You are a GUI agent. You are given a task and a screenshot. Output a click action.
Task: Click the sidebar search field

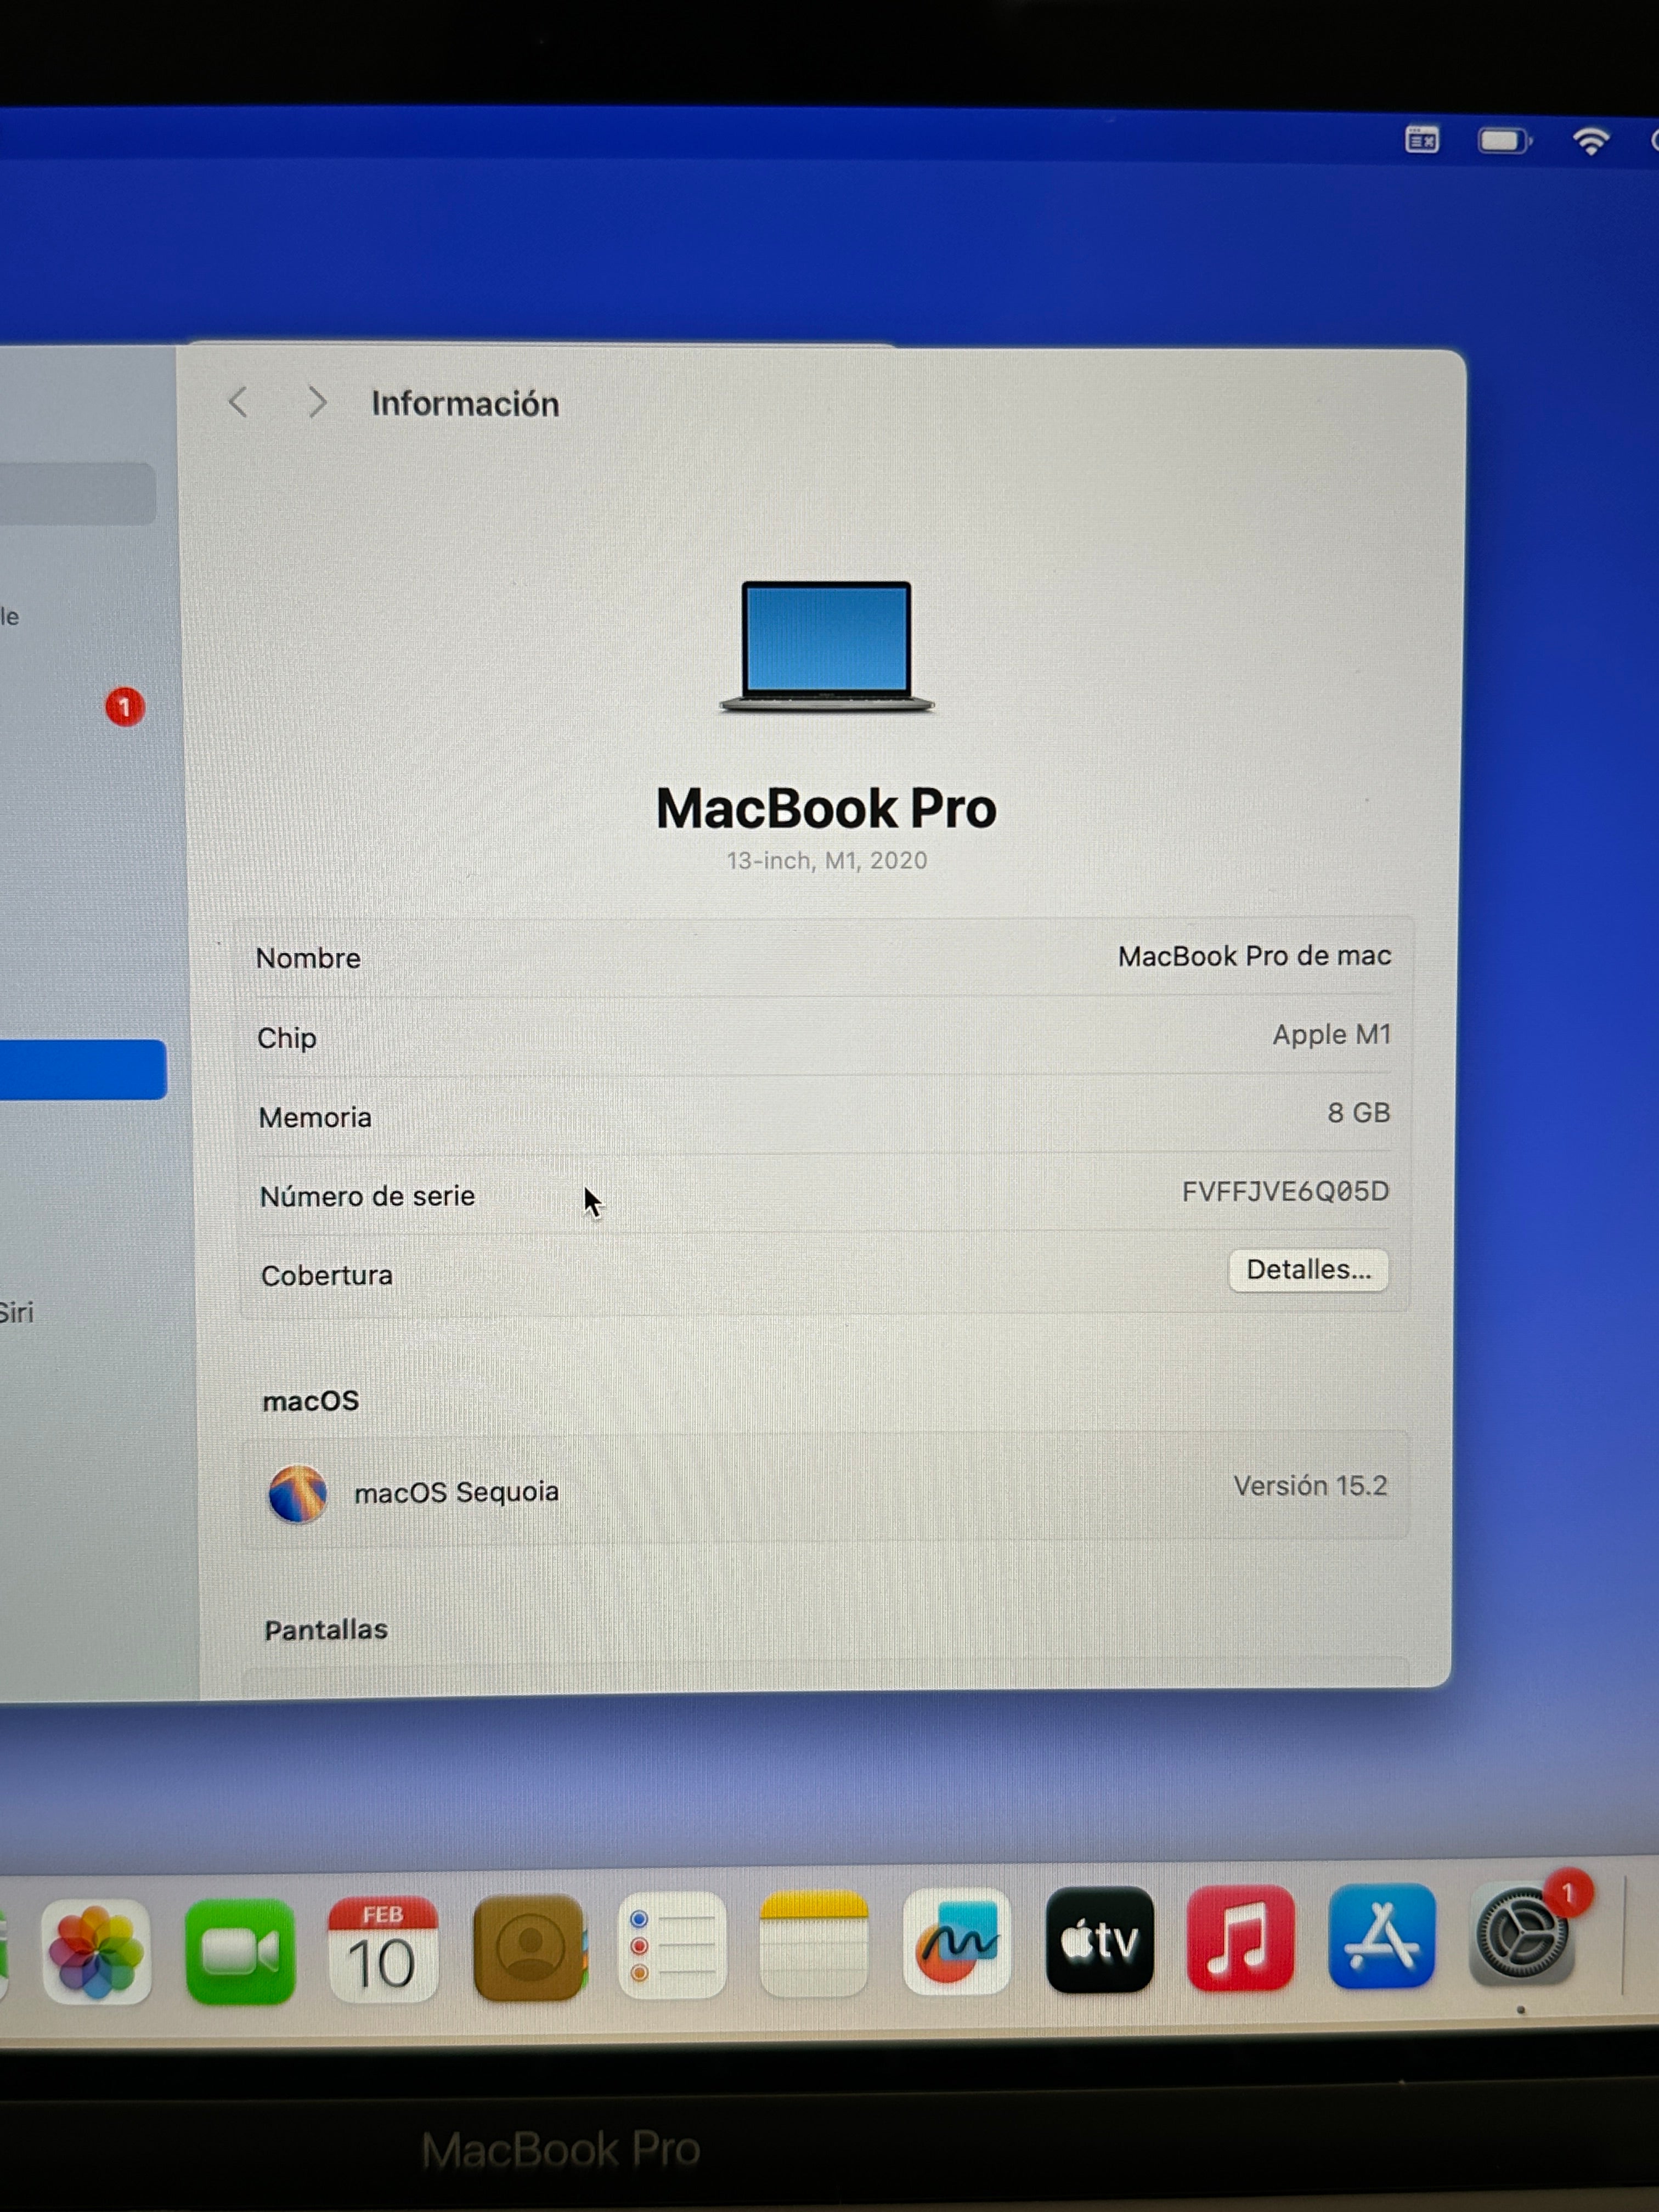pyautogui.click(x=77, y=493)
